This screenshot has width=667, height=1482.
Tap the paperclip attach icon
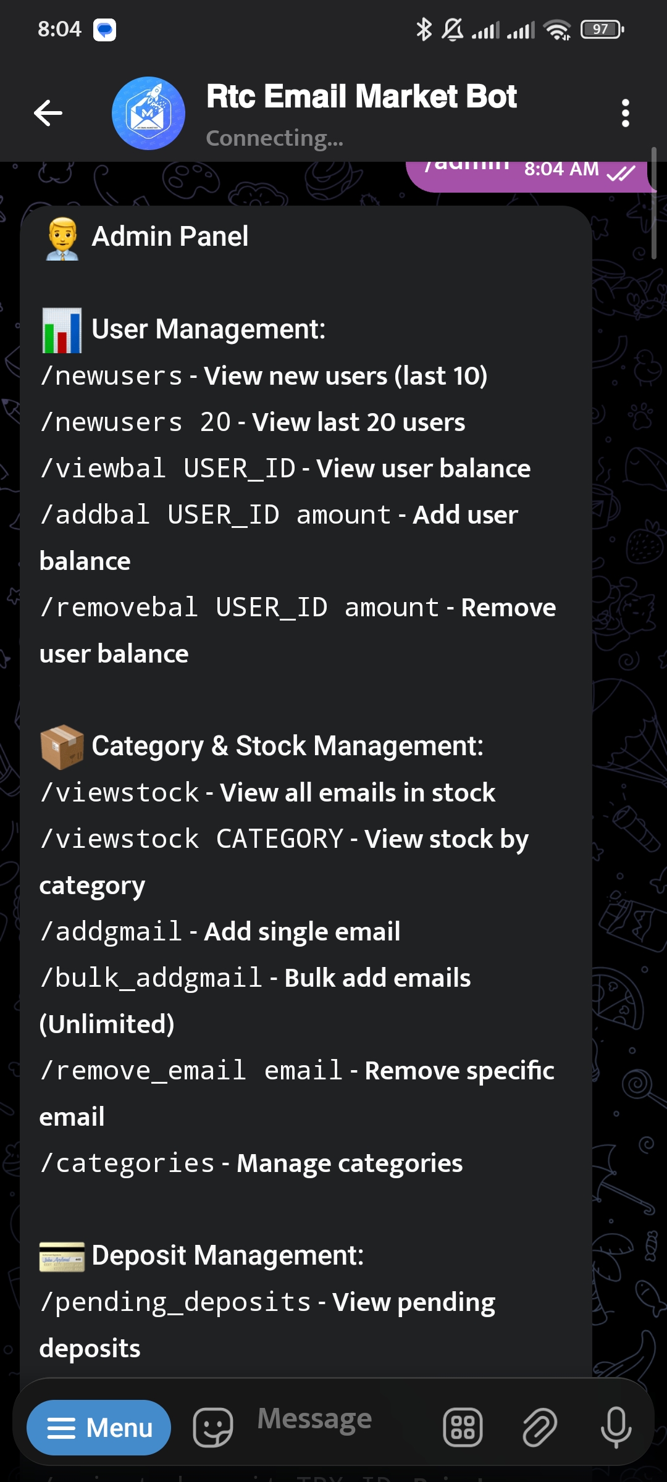540,1428
